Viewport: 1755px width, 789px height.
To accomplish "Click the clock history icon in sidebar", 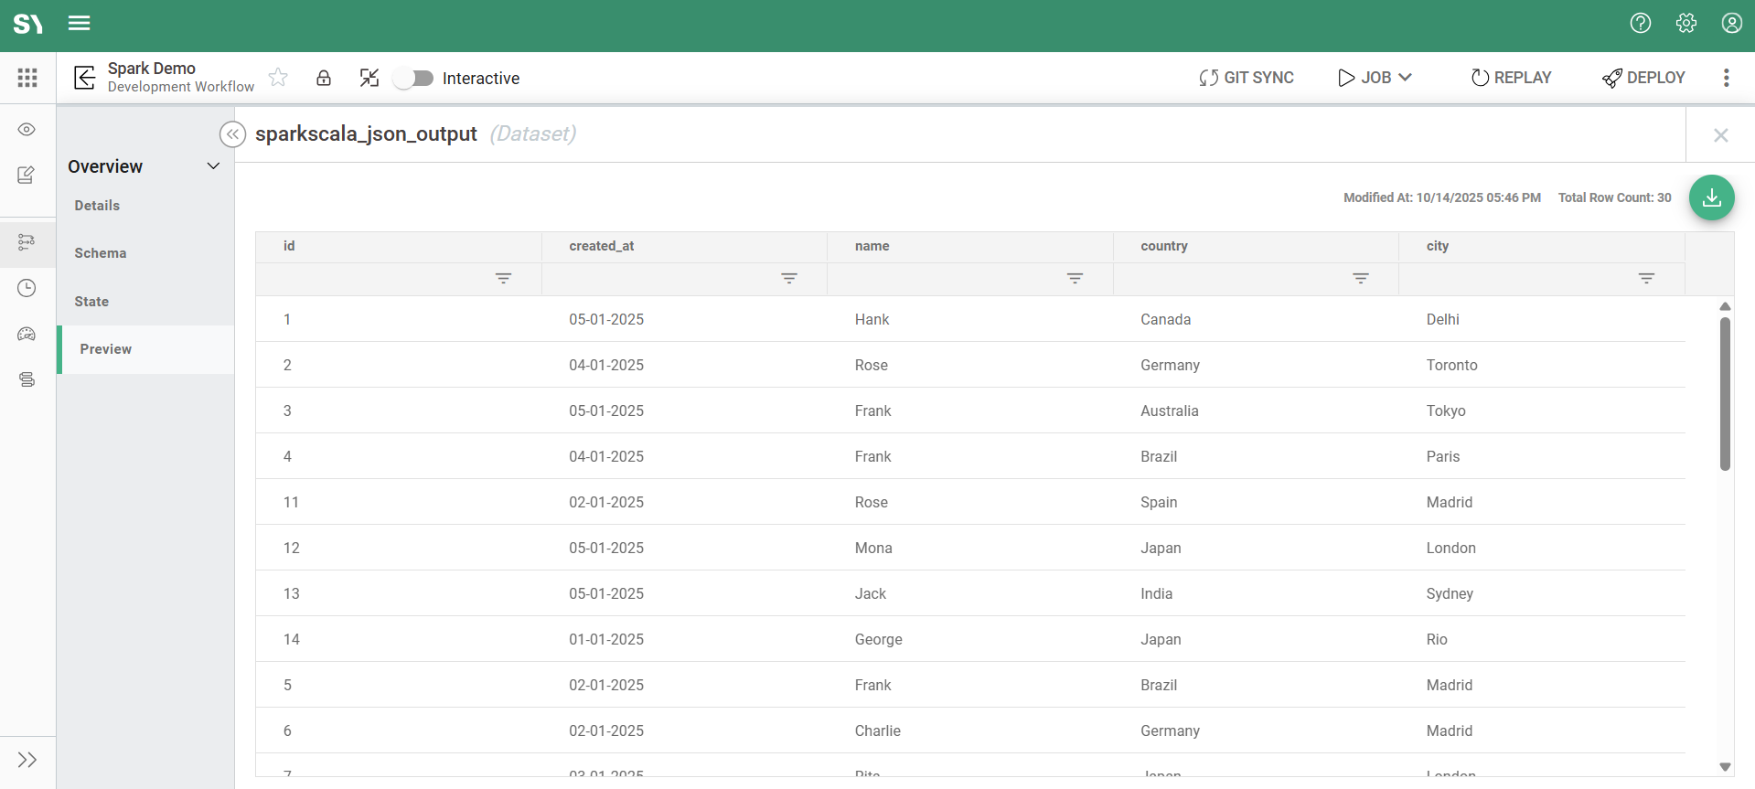I will [x=27, y=288].
